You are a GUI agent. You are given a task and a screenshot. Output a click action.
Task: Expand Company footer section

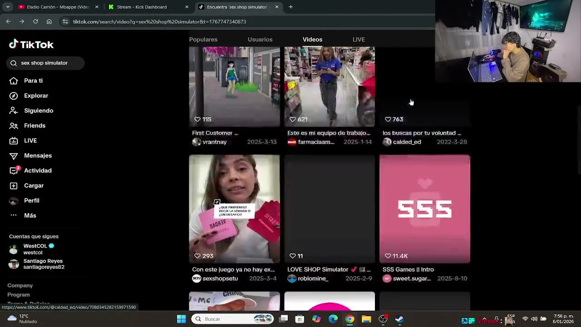(20, 286)
